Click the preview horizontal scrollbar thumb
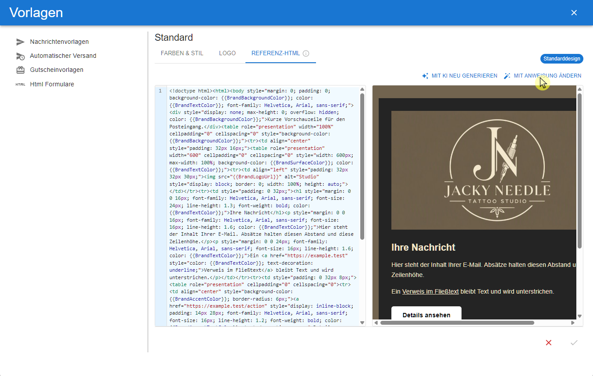593x376 pixels. pyautogui.click(x=457, y=323)
